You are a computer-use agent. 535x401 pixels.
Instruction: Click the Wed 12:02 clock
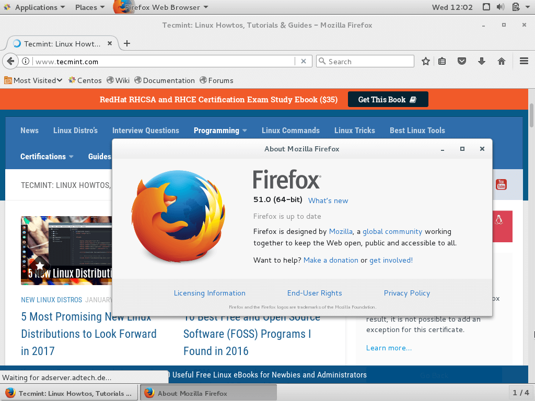pos(452,7)
